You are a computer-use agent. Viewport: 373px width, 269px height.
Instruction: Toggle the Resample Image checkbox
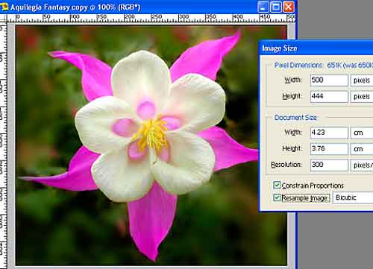(277, 197)
